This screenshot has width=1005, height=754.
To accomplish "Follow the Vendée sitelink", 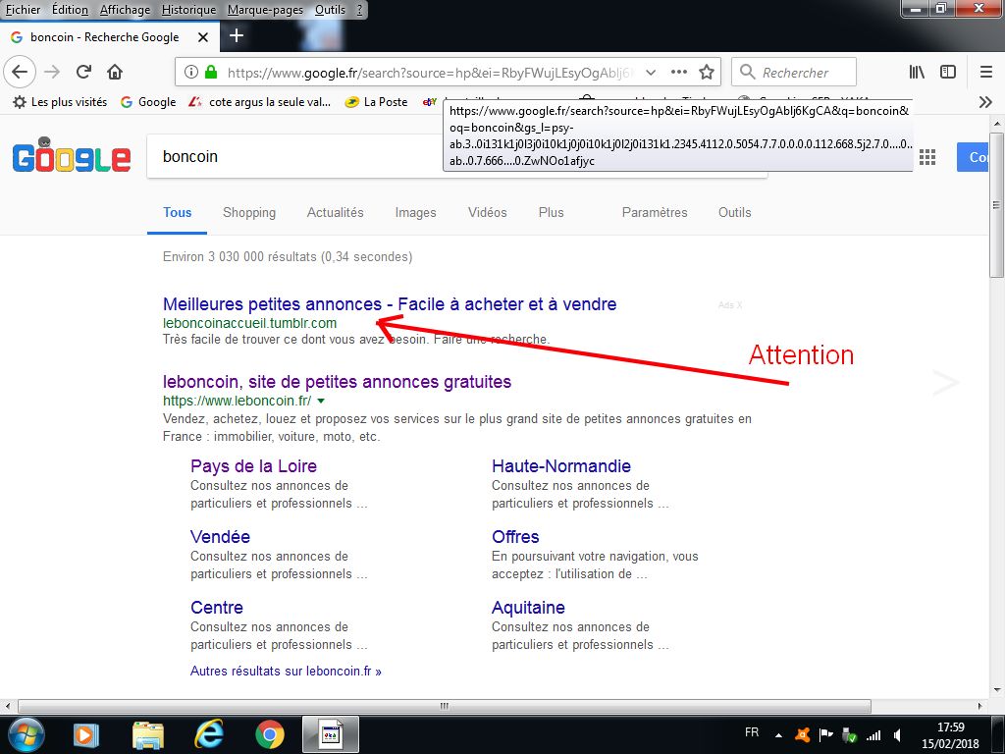I will [221, 537].
